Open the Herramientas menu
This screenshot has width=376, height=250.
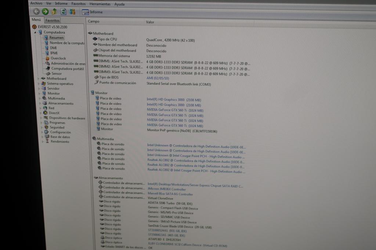[x=100, y=4]
